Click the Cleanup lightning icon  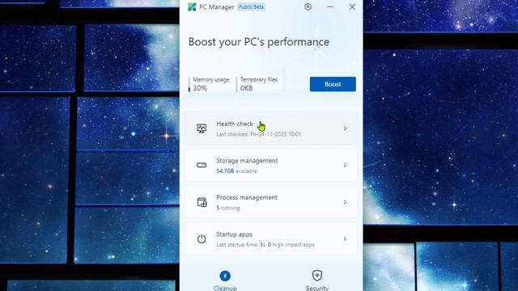(x=225, y=276)
